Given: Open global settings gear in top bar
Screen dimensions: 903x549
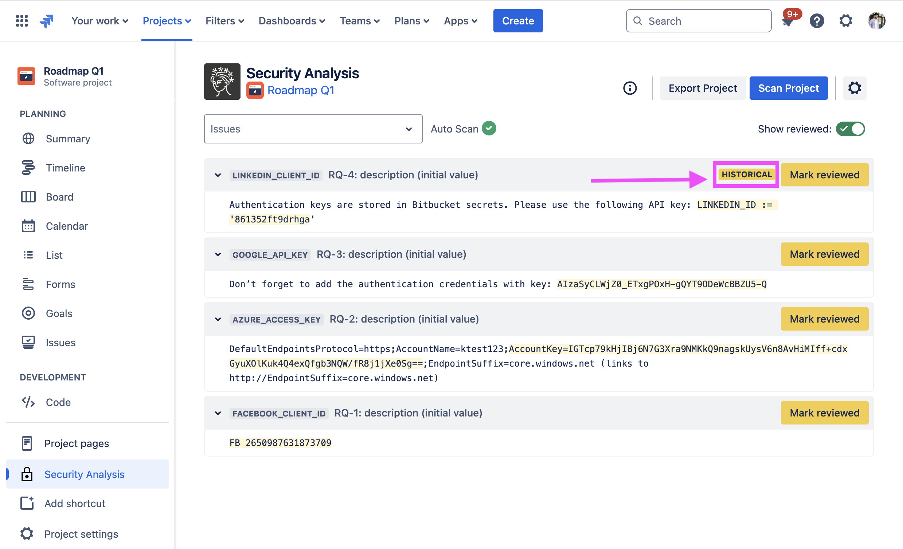Looking at the screenshot, I should tap(845, 21).
